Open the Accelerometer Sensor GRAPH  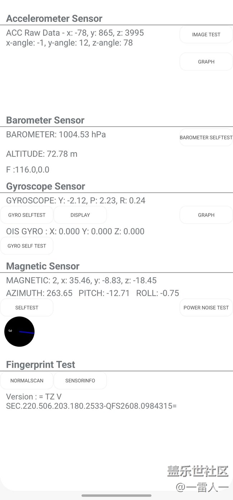click(206, 62)
